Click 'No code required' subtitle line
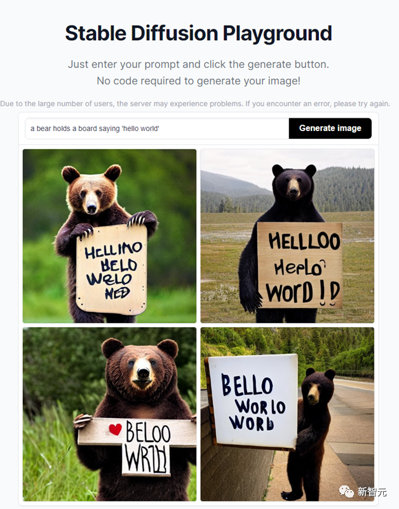The height and width of the screenshot is (509, 399). (198, 81)
